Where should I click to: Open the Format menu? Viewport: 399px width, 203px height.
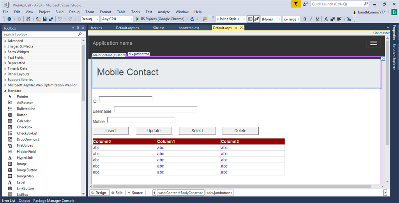pos(105,12)
